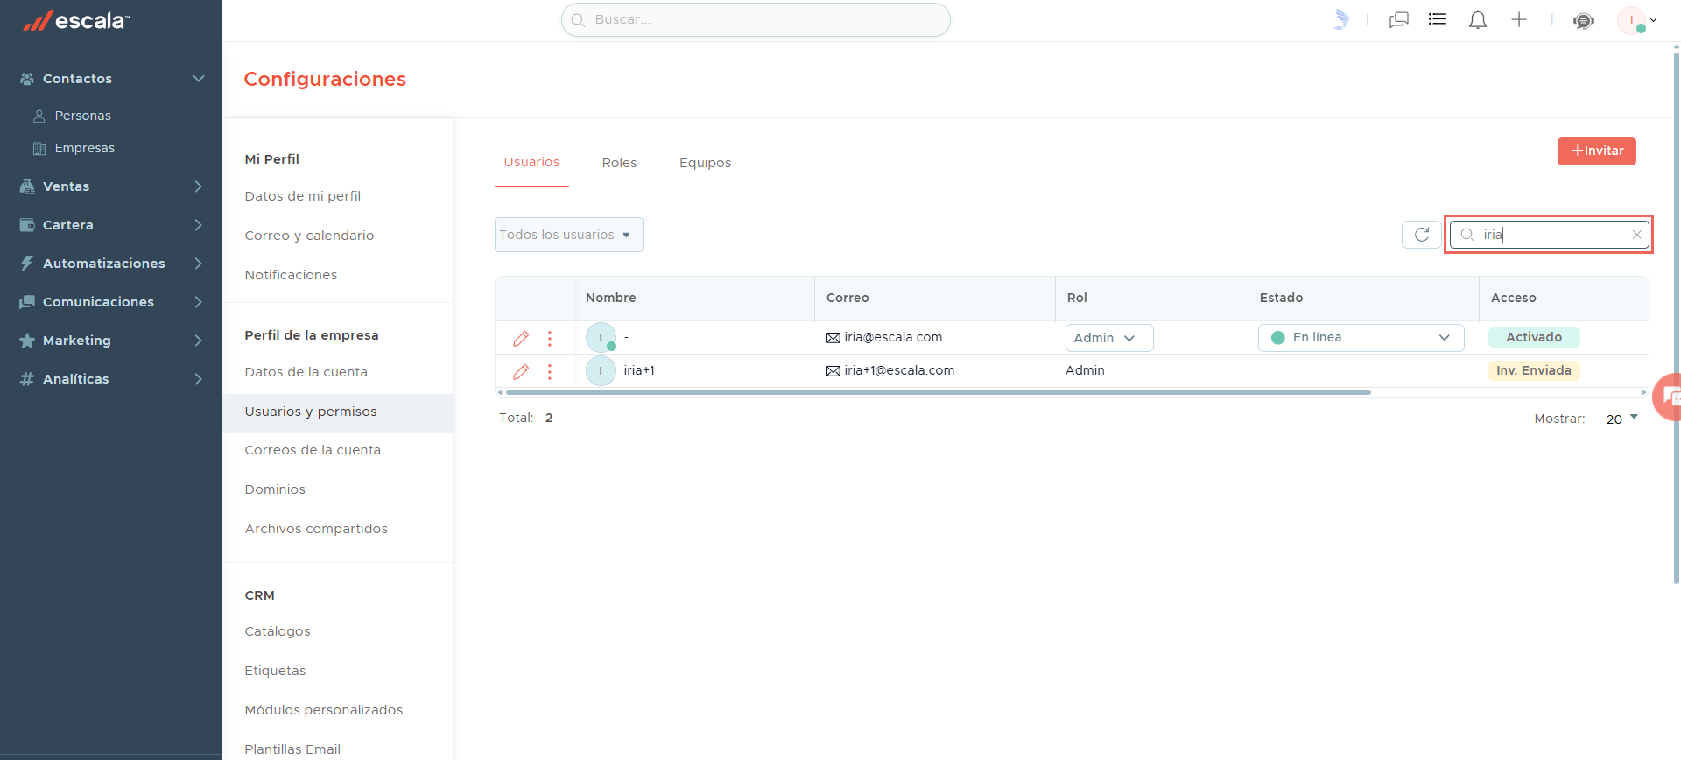1681x760 pixels.
Task: Open Notificaciones settings
Action: (291, 275)
